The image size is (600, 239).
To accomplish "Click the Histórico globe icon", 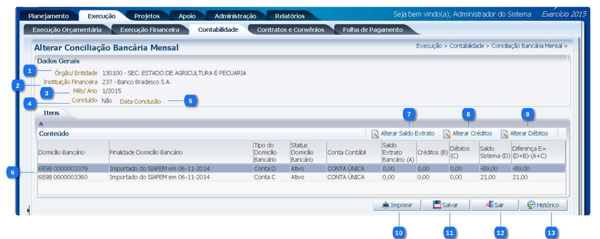I will 531,205.
